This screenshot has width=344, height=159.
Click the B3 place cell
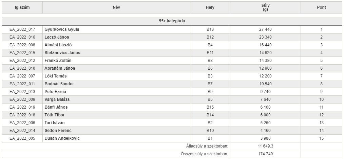[x=210, y=76]
